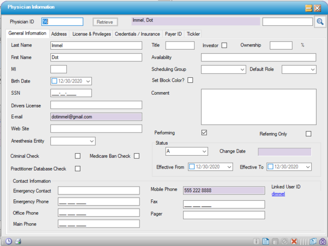The height and width of the screenshot is (246, 328).
Task: Click the clock icon in bottom toolbar
Action: coord(9,242)
